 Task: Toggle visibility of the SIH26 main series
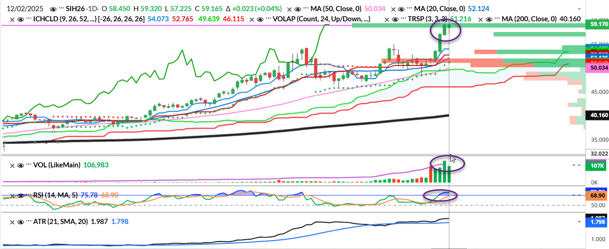pos(54,9)
